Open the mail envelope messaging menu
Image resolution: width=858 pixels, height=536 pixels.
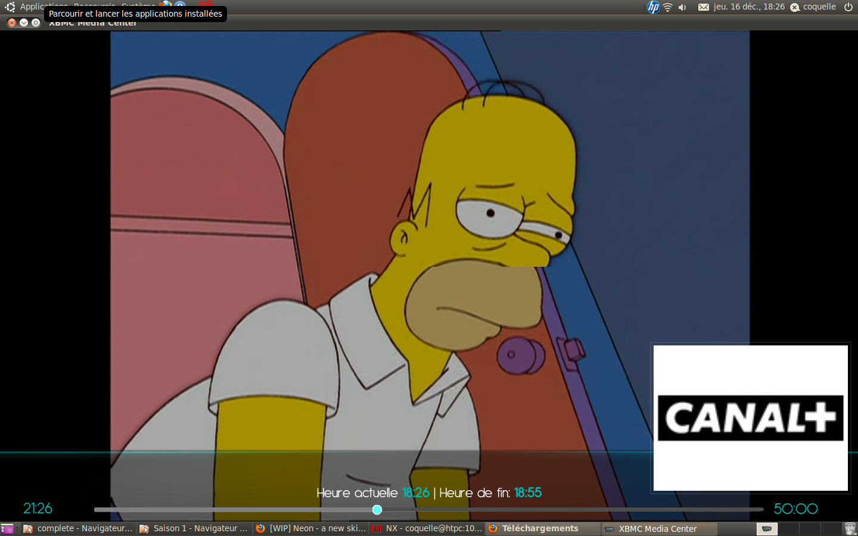pyautogui.click(x=704, y=7)
